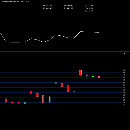Click the 'OC: 2.18' value
This screenshot has width=130, height=130.
coord(89,6)
